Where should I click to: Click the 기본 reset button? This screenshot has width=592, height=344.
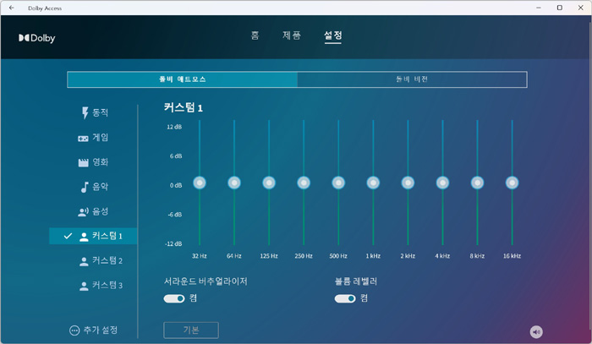(x=191, y=330)
